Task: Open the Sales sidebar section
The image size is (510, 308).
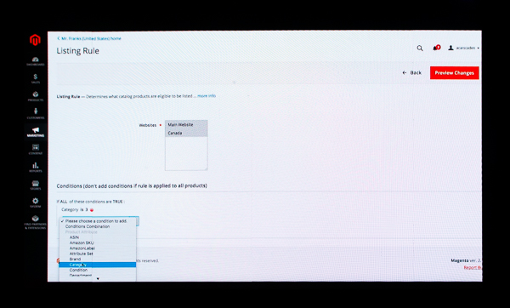Action: pyautogui.click(x=36, y=79)
